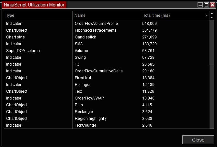This screenshot has height=147, width=217.
Task: Grab the vertical scrollbar thumb handle
Action: pos(212,22)
